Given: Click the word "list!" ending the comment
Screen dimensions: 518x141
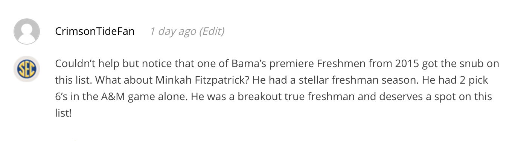Looking at the screenshot, I should [63, 113].
